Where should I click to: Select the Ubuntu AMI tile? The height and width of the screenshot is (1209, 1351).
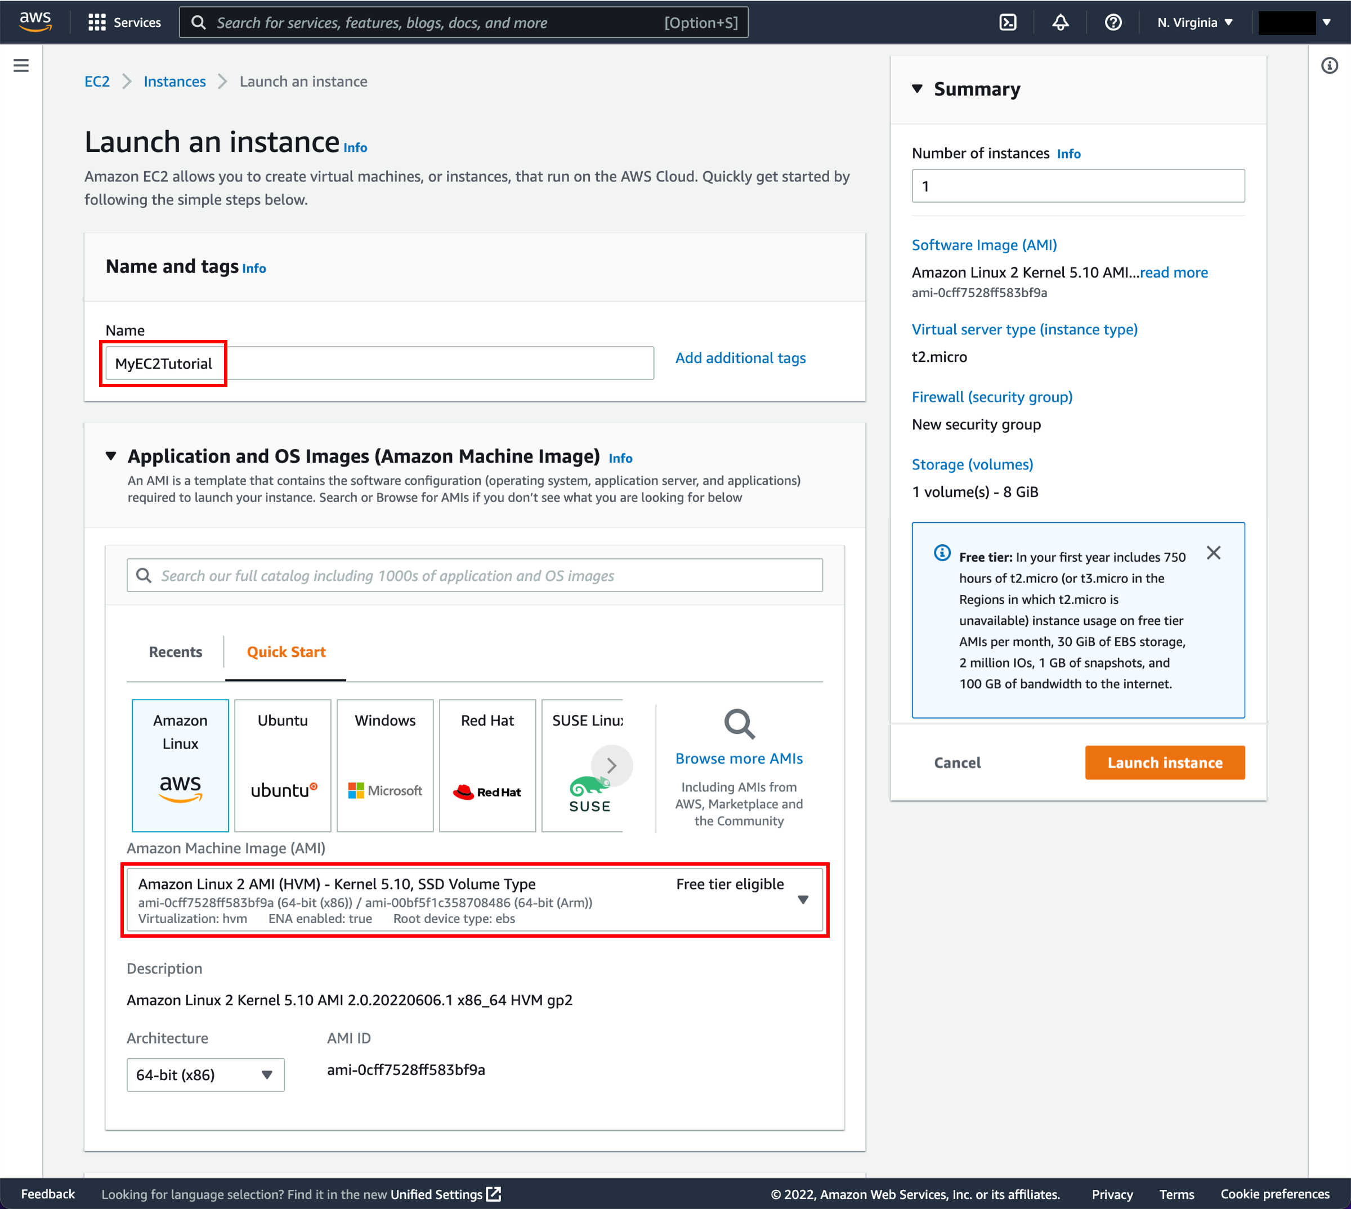tap(282, 764)
